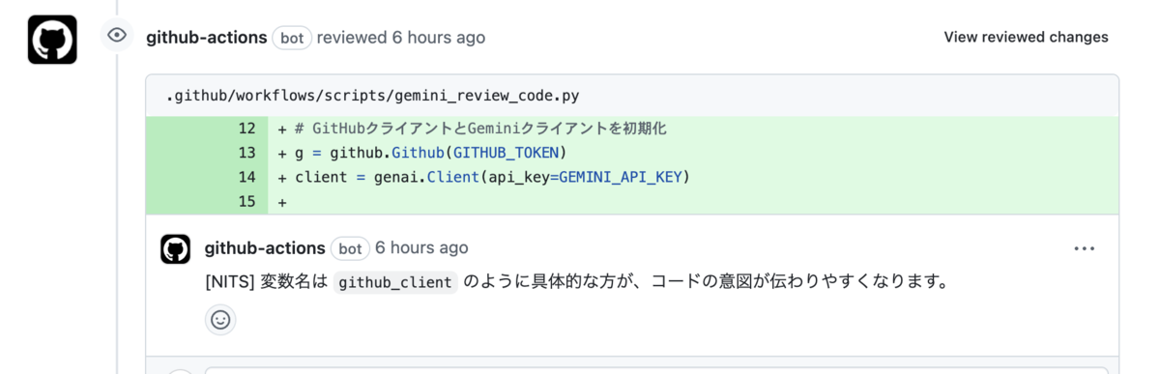Open the comment's 6 hours ago timestamp
1160x374 pixels.
tap(421, 248)
